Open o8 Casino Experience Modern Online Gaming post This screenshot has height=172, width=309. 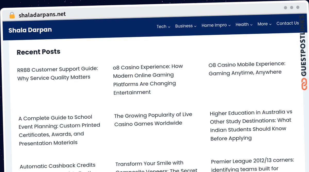pos(148,79)
